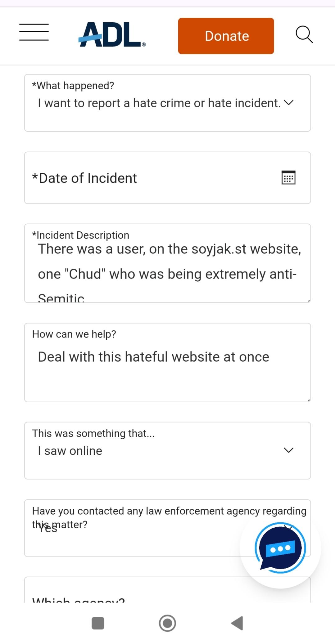Click the "I saw online" selected value
This screenshot has height=644, width=335.
[x=70, y=451]
